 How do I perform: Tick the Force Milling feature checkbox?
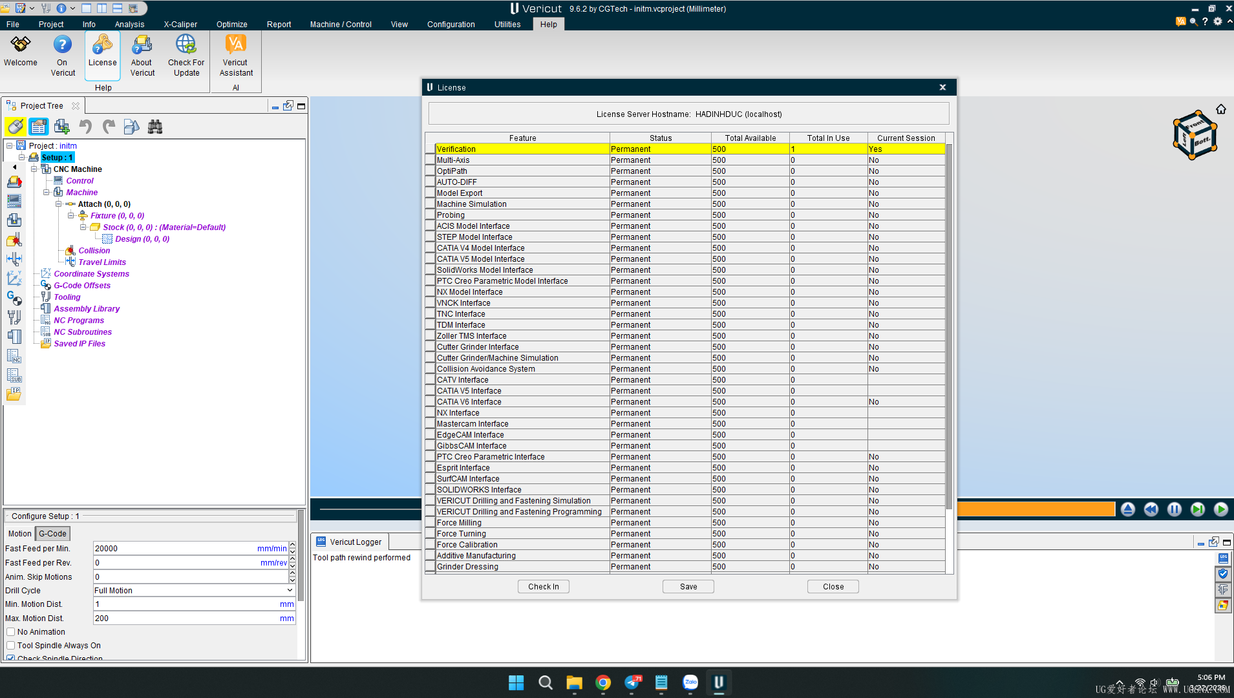click(431, 523)
